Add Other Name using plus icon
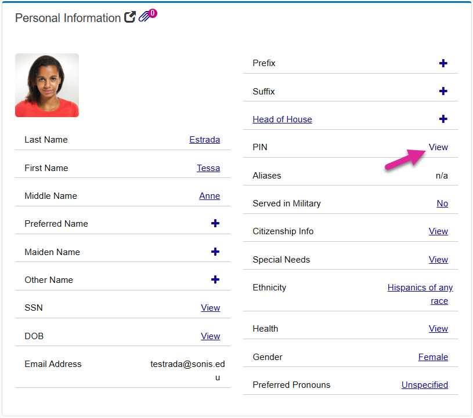Screen dimensions: 473x418 (215, 279)
